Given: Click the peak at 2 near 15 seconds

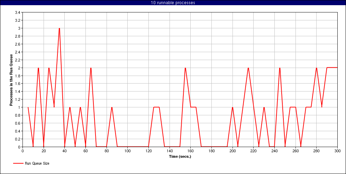Looking at the screenshot, I should [38, 68].
